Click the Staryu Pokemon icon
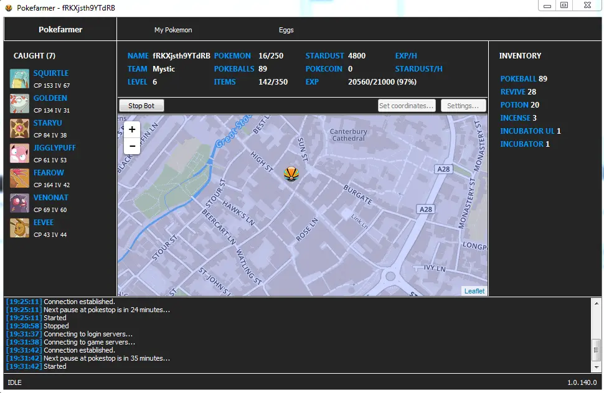Image resolution: width=604 pixels, height=393 pixels. [x=19, y=129]
